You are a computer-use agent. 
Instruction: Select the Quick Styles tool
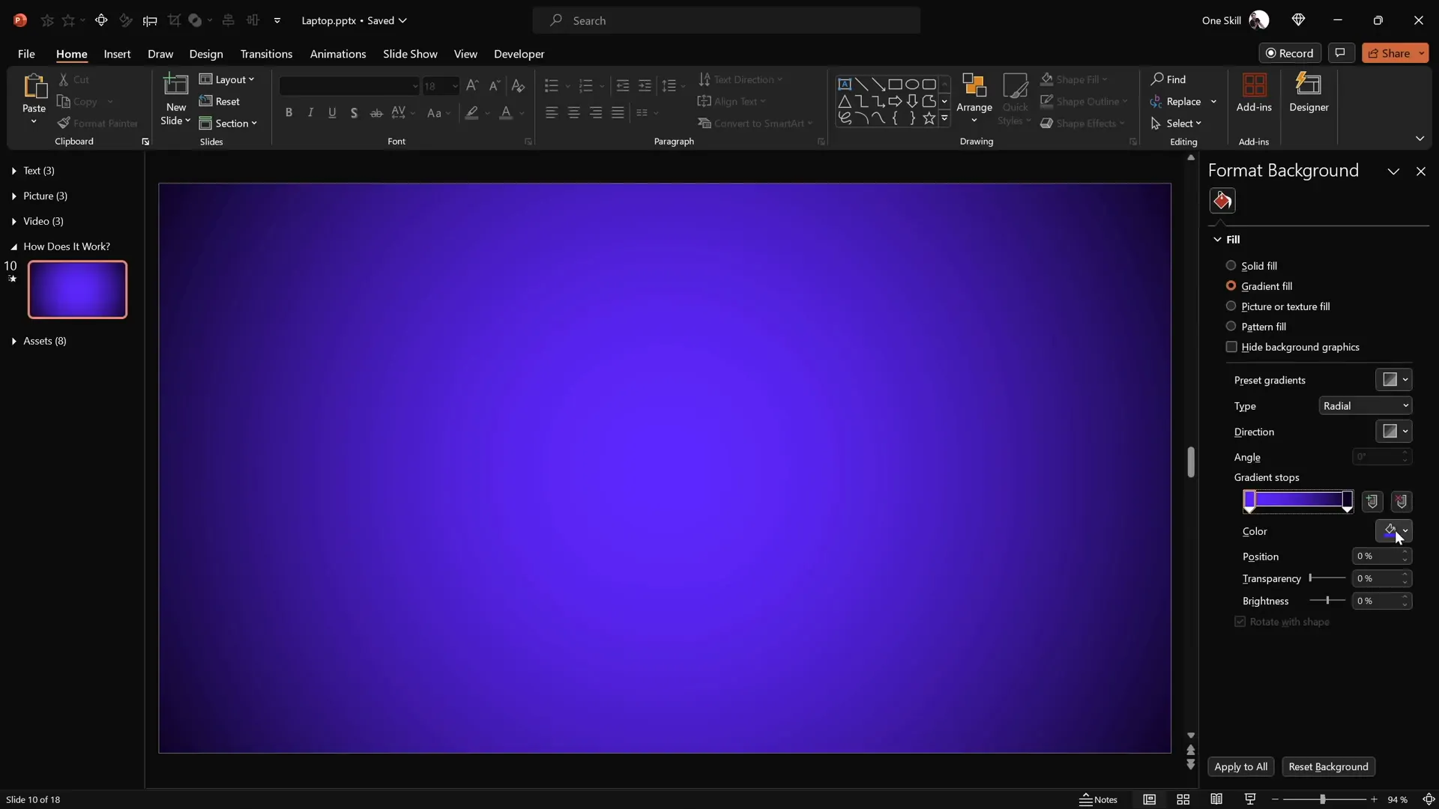coord(1015,100)
